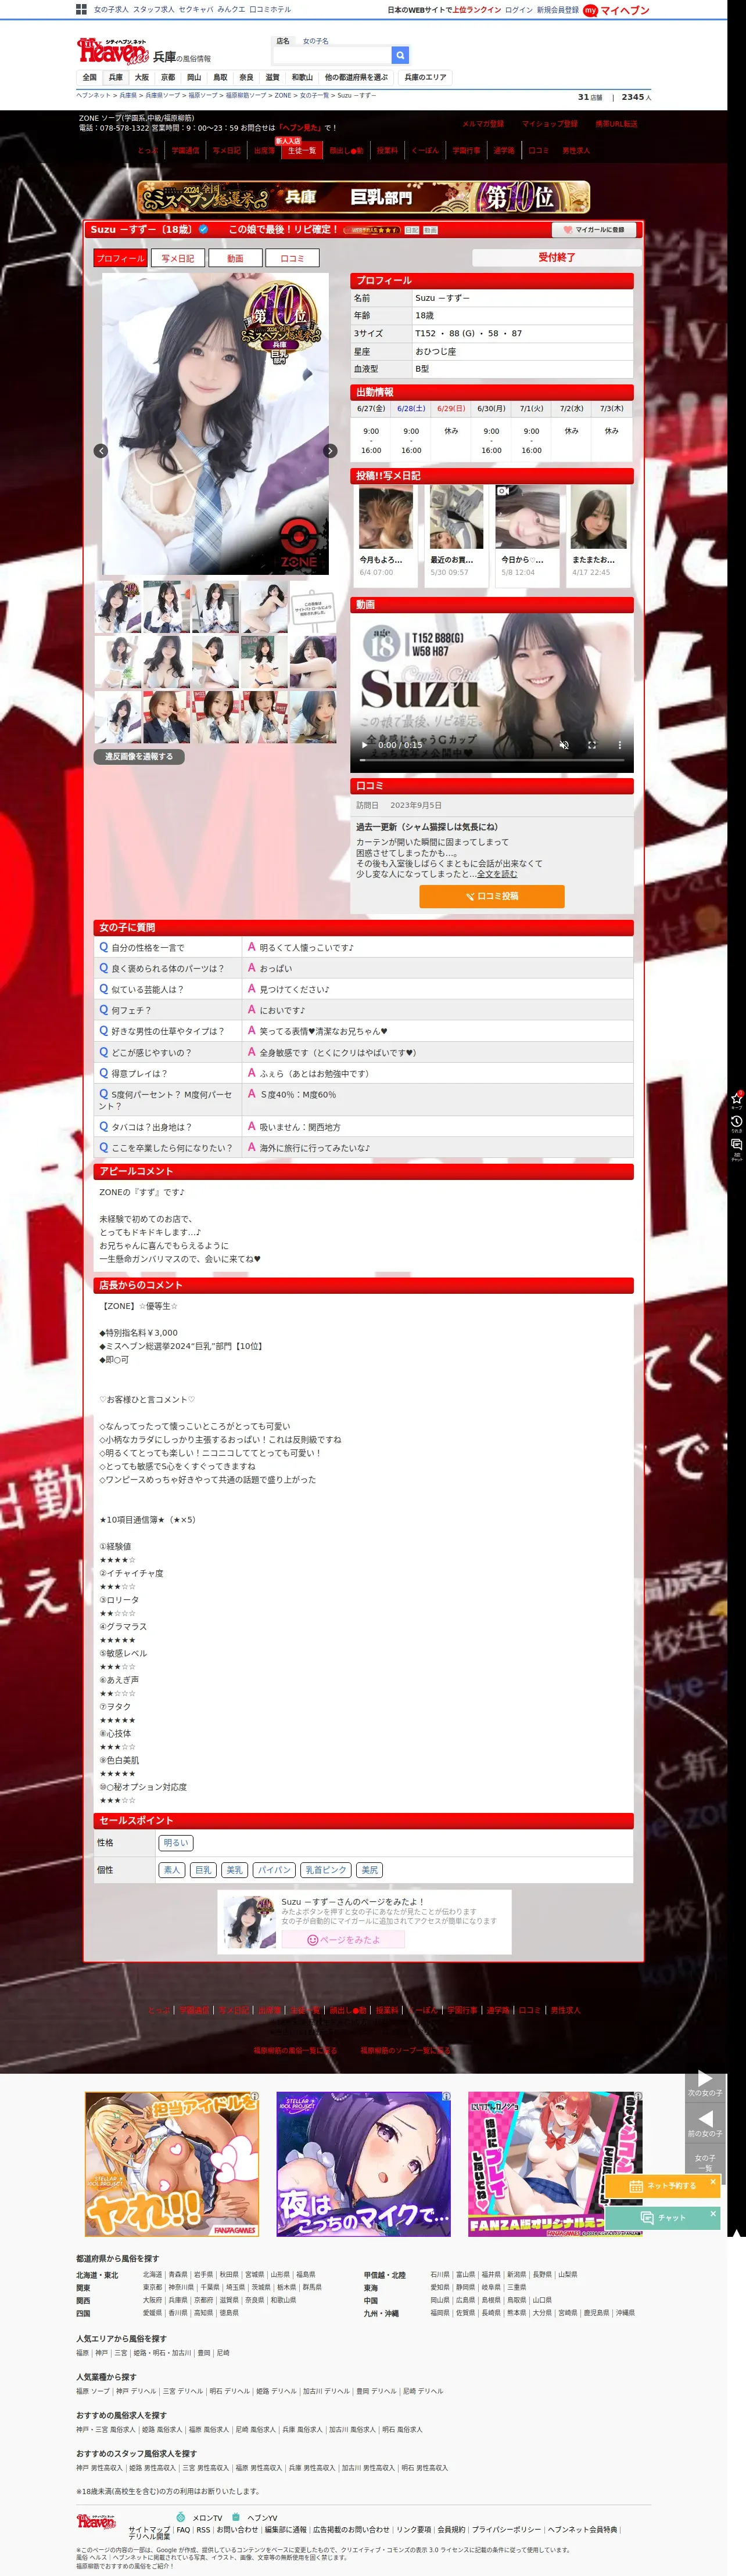Click 新規会員登録 link

point(557,10)
